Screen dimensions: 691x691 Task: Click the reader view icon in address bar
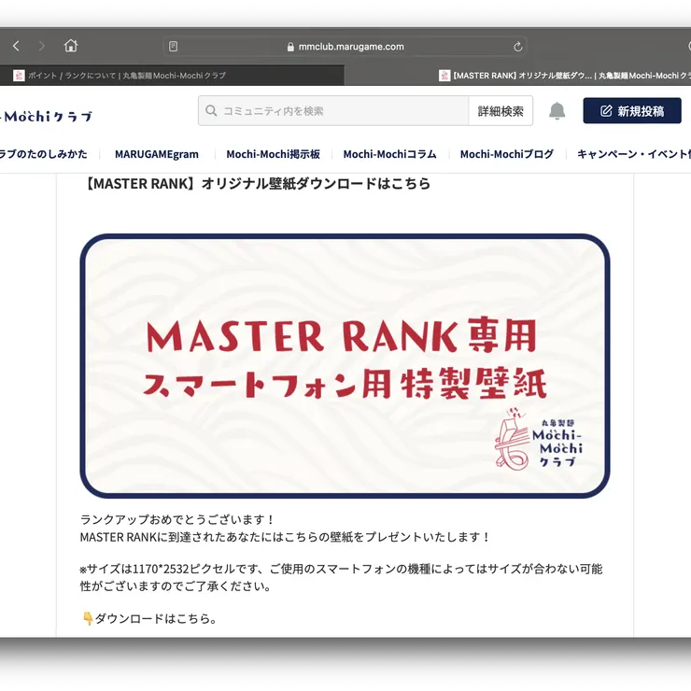coord(173,47)
